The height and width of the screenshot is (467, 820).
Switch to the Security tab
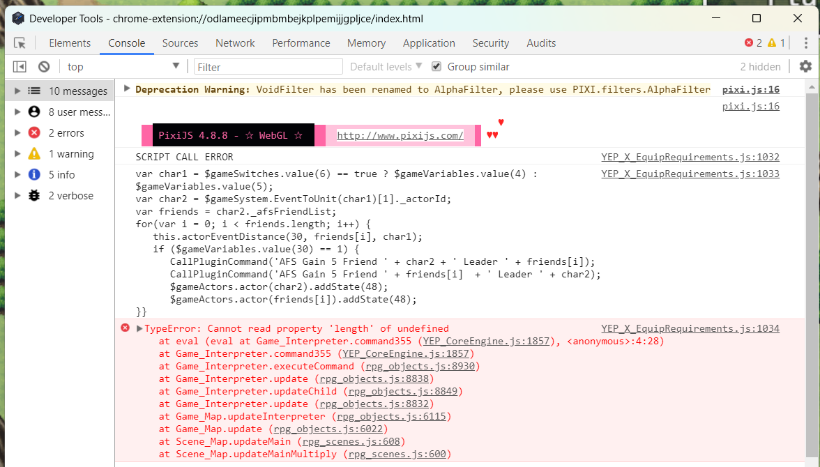491,43
